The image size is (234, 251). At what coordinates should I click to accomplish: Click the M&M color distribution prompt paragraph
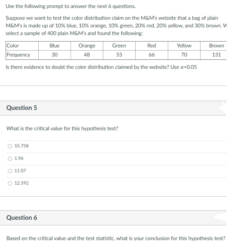[113, 25]
